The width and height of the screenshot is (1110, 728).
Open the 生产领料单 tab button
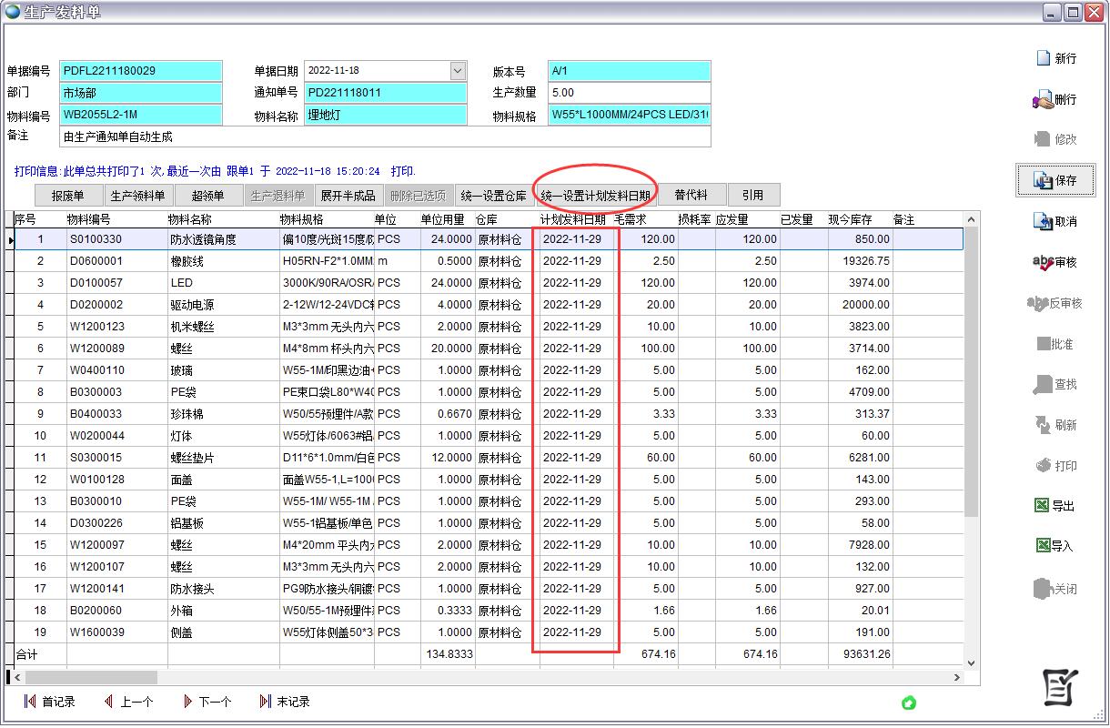pyautogui.click(x=137, y=196)
